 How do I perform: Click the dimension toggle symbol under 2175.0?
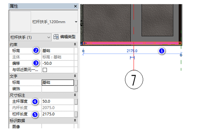pos(132,57)
